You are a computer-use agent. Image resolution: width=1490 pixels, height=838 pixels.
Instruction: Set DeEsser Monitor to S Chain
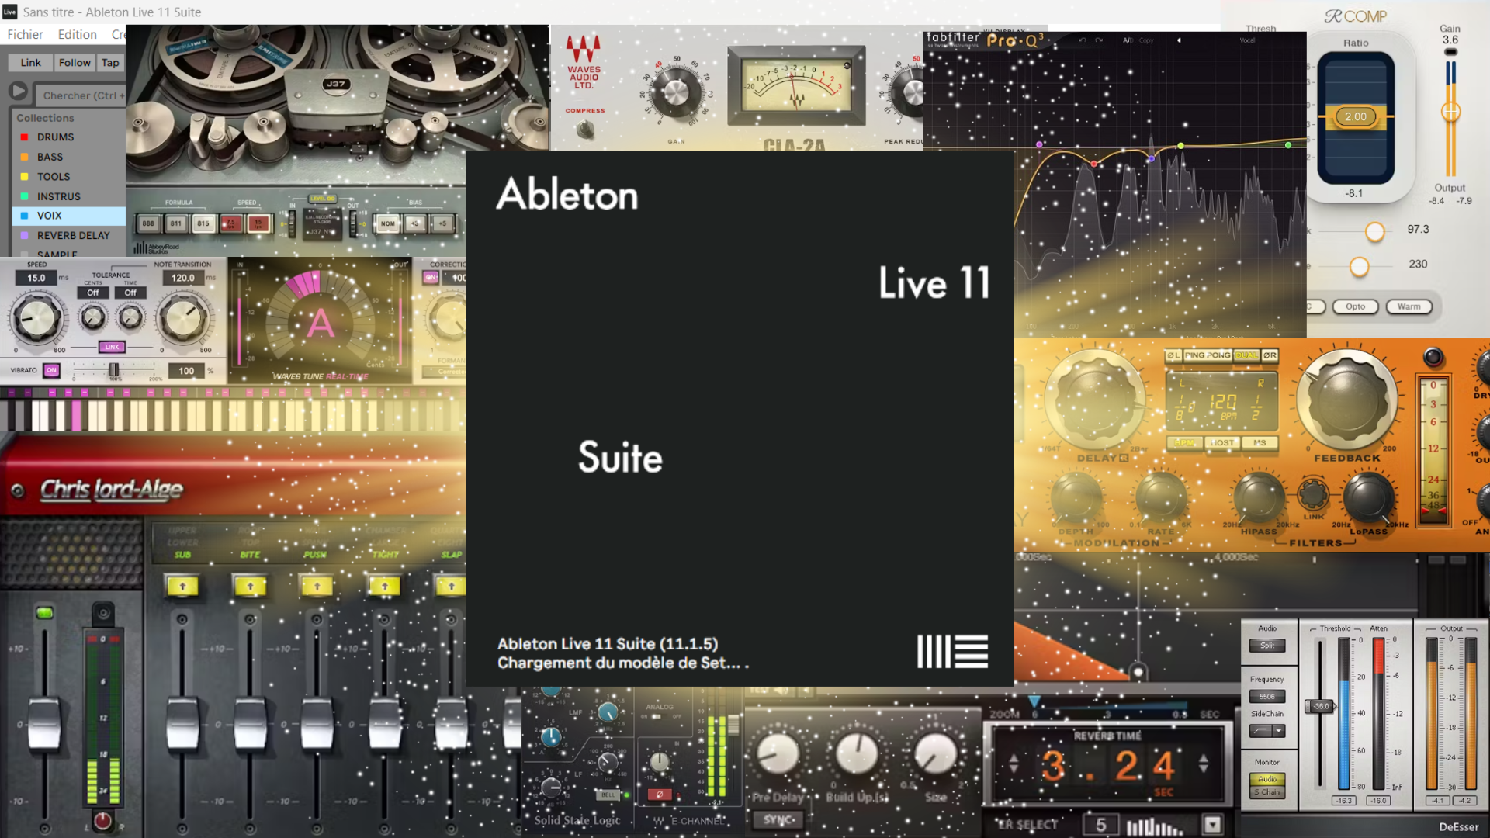click(1267, 792)
